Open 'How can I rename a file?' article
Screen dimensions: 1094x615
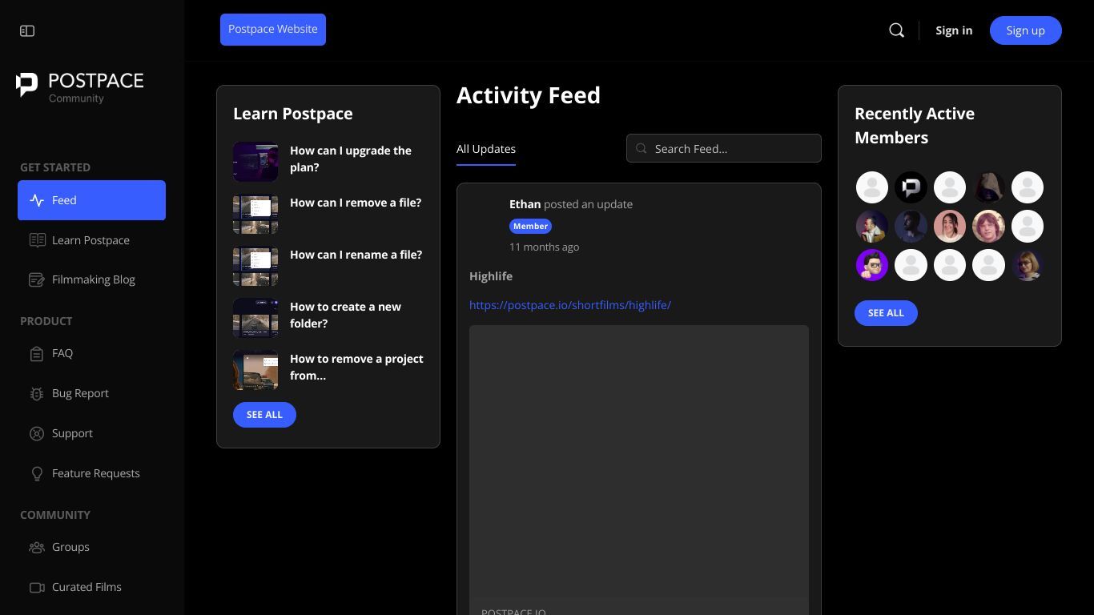point(356,255)
